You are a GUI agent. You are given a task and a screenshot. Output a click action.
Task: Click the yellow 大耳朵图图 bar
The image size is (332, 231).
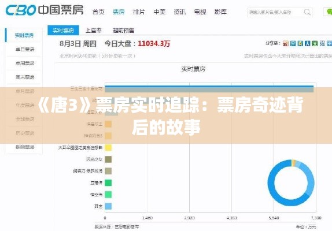point(108,147)
